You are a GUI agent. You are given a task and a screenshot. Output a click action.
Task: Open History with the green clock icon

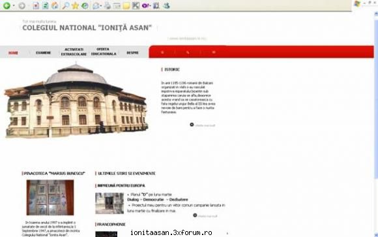click(x=85, y=6)
